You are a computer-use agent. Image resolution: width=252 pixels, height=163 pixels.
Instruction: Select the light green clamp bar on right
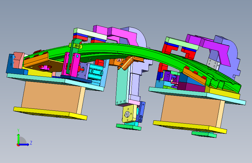182,43
